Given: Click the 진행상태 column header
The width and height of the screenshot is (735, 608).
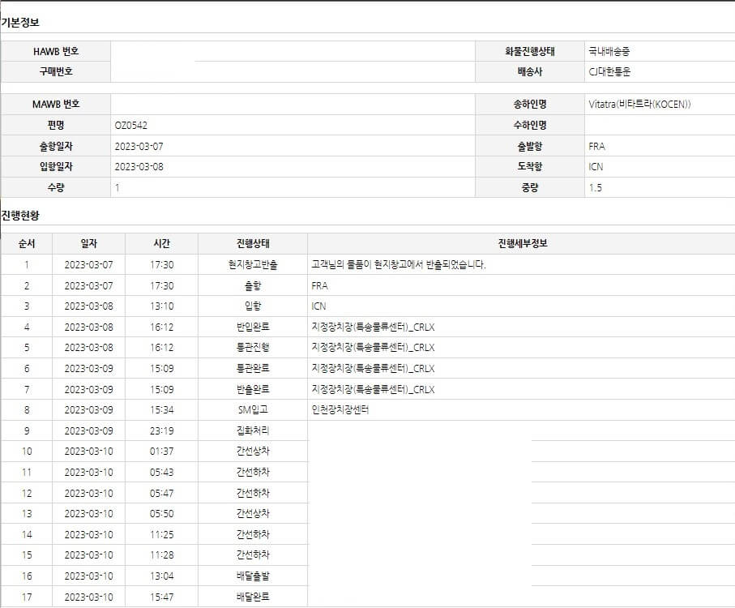Looking at the screenshot, I should tap(253, 243).
